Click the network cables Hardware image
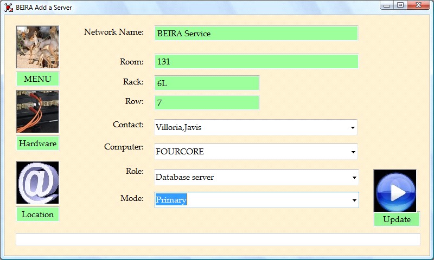The height and width of the screenshot is (260, 434). pyautogui.click(x=37, y=112)
